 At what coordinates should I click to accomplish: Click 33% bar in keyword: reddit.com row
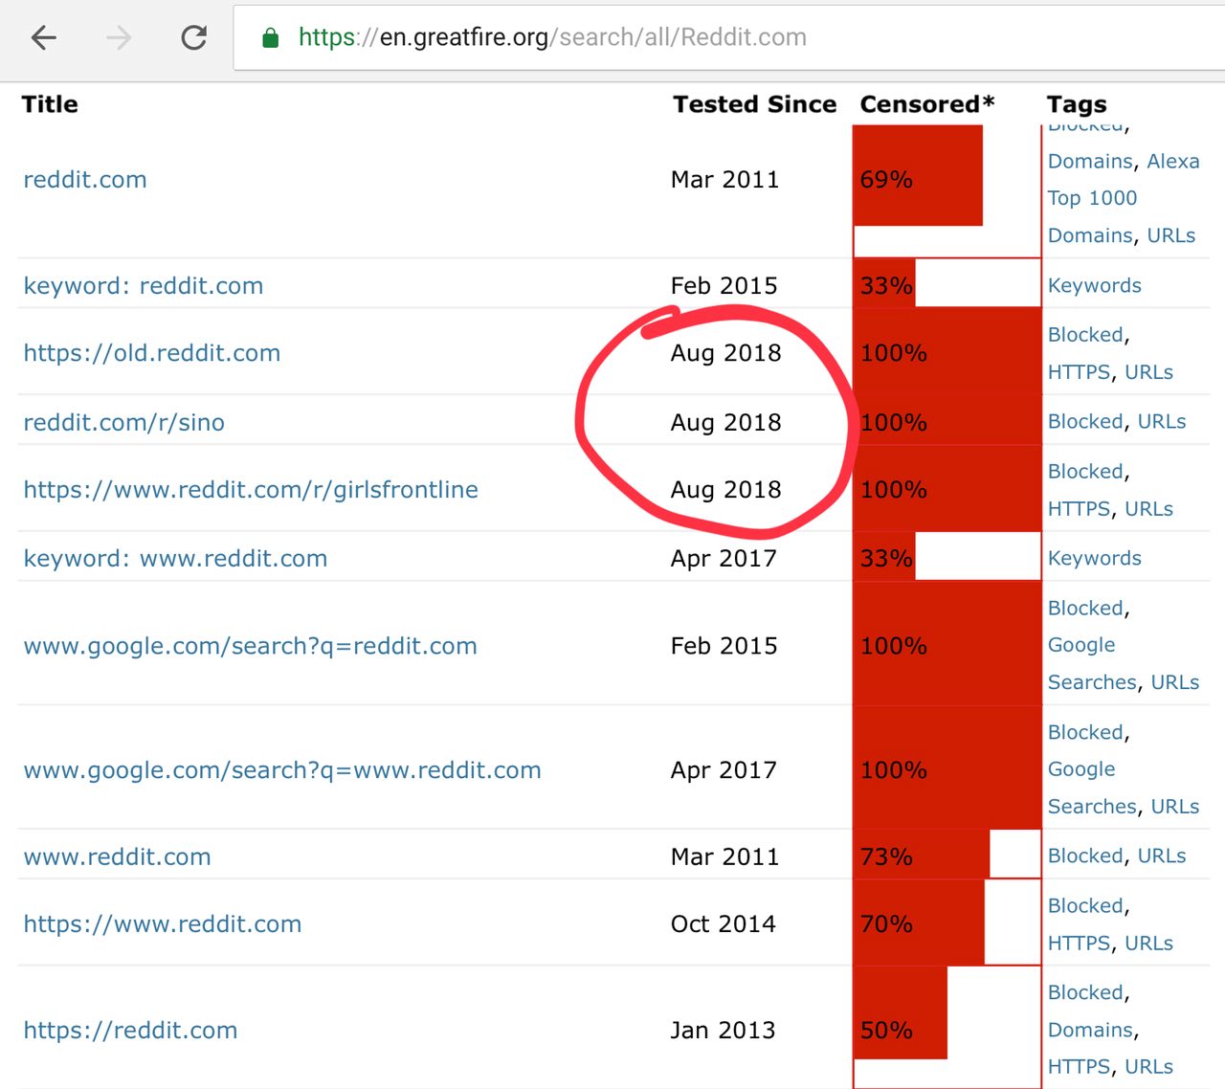884,284
